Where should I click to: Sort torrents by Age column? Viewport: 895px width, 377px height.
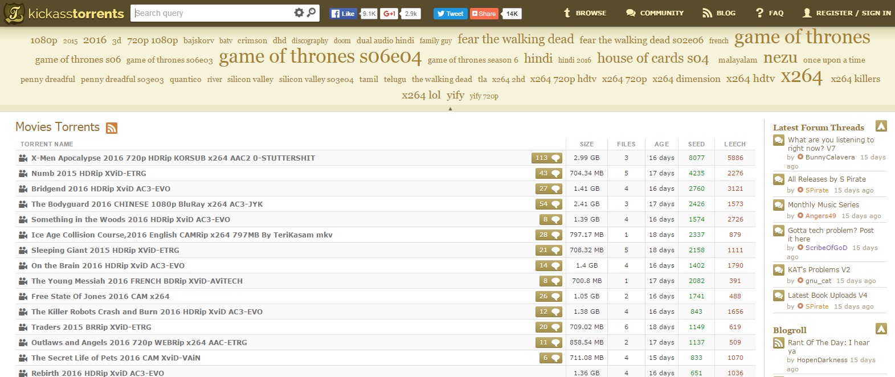tap(662, 144)
